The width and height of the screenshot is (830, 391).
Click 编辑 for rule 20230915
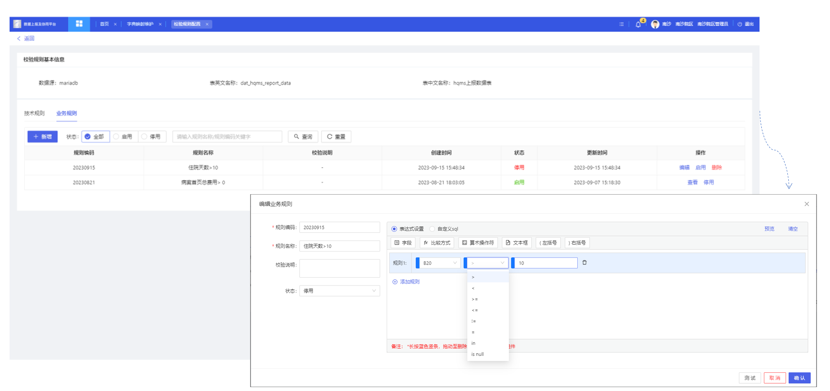(684, 168)
